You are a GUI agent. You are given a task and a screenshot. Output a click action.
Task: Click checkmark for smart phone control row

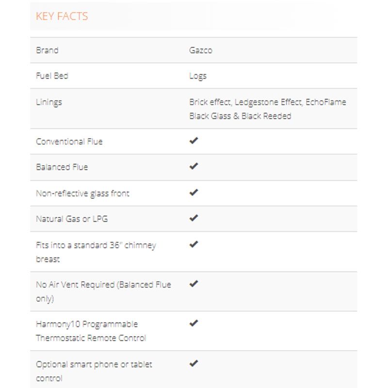[x=194, y=363]
